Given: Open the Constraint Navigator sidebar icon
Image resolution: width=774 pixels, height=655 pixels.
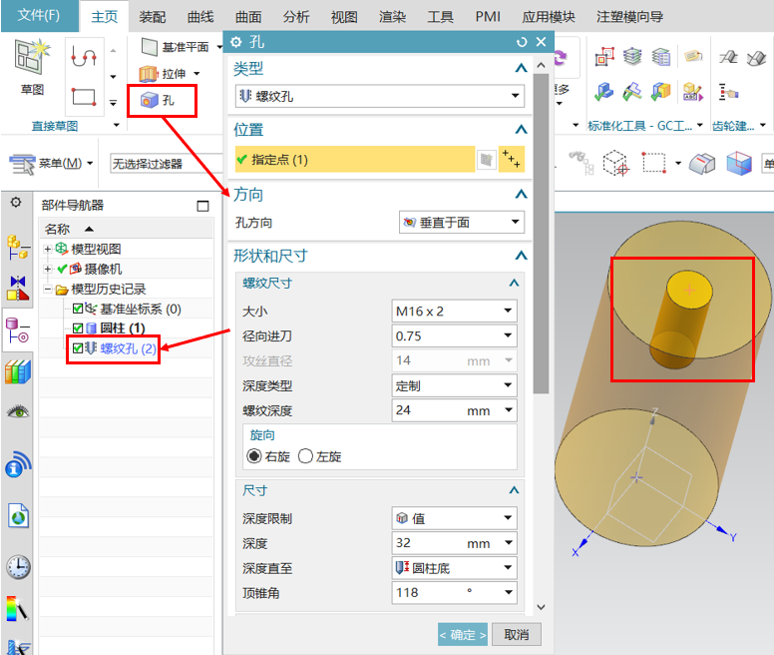Looking at the screenshot, I should [x=18, y=288].
